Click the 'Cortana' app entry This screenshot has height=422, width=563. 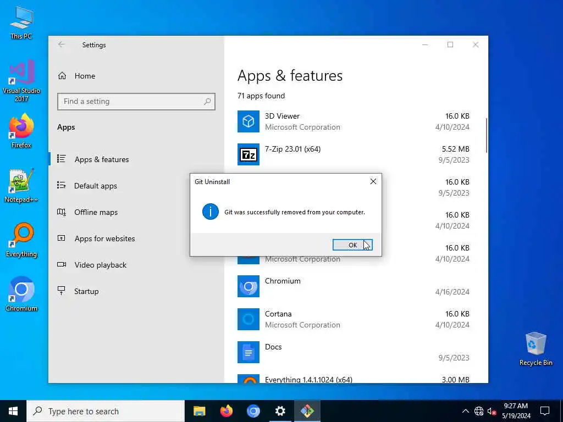tap(278, 314)
